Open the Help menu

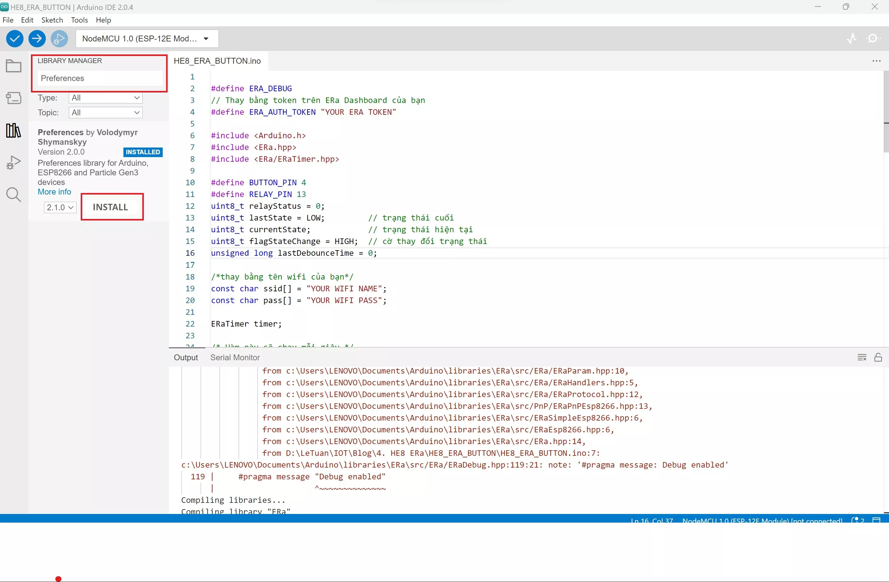coord(103,20)
